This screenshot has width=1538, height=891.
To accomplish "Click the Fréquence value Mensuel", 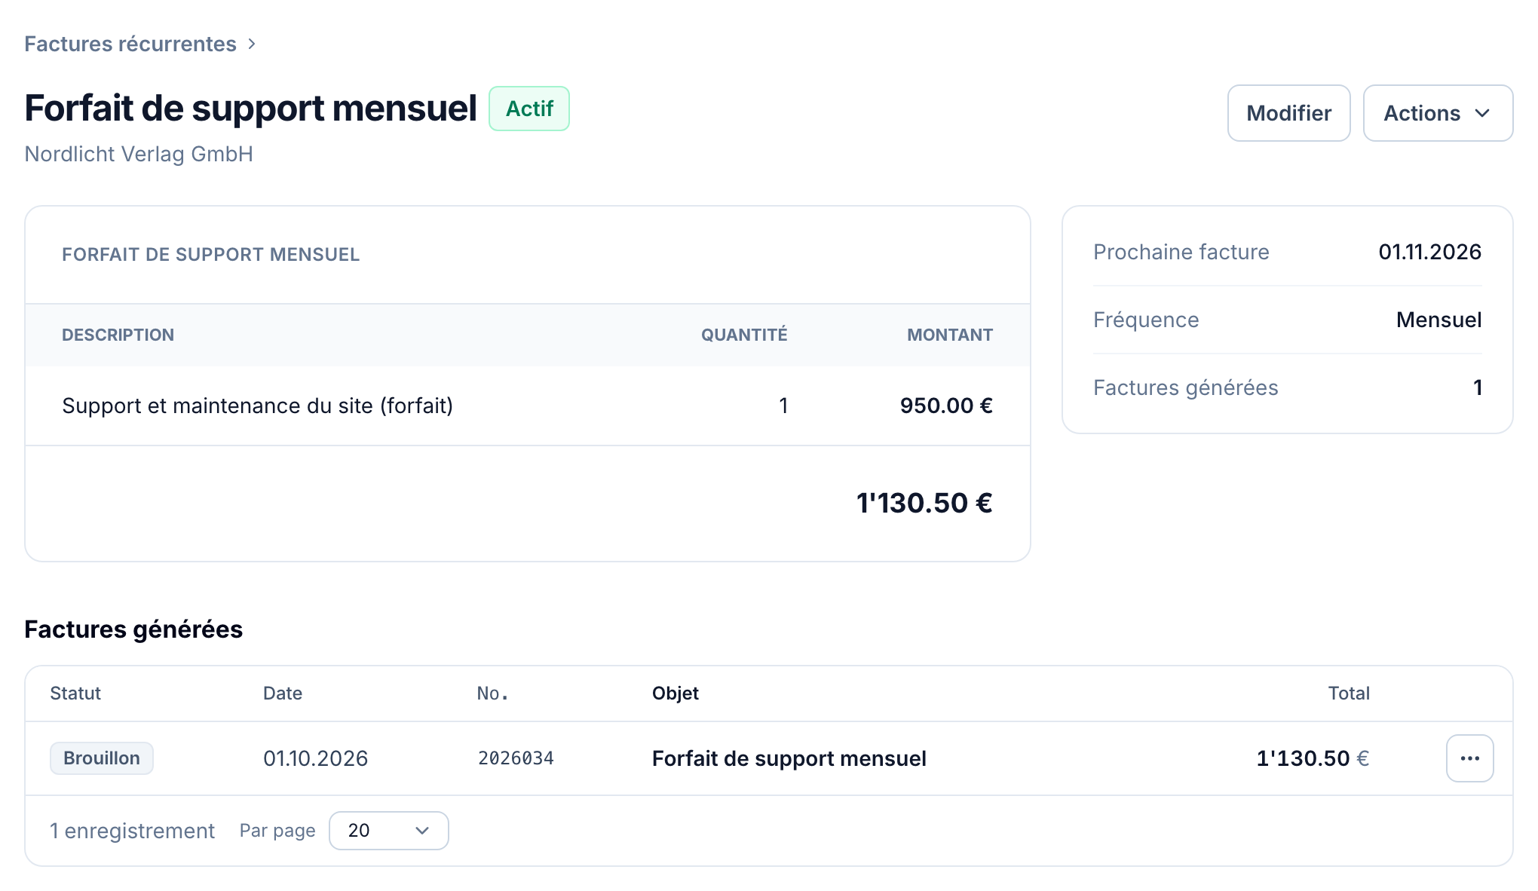I will tap(1438, 320).
